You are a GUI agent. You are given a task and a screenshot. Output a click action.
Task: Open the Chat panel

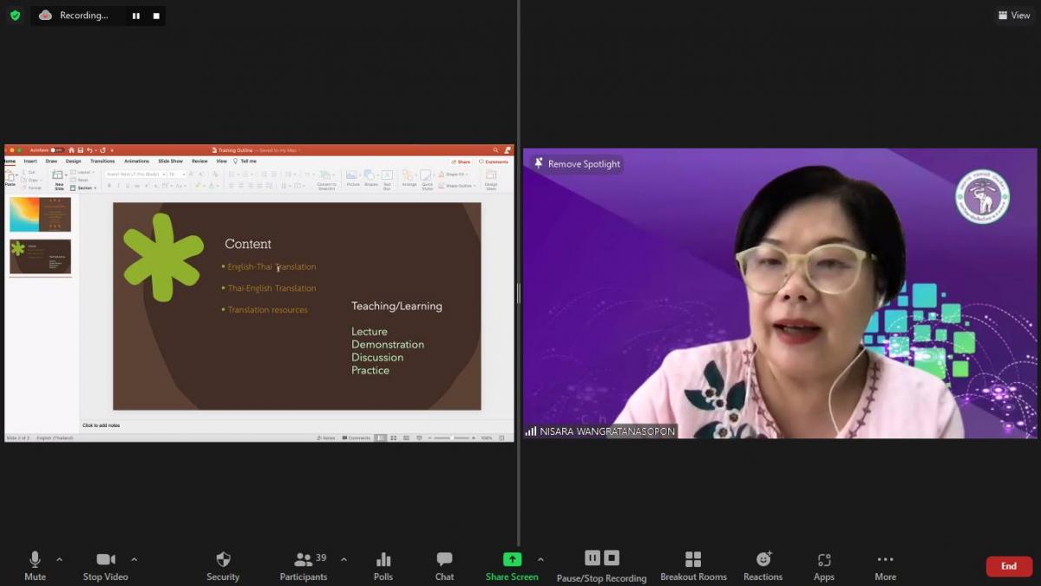(x=444, y=566)
